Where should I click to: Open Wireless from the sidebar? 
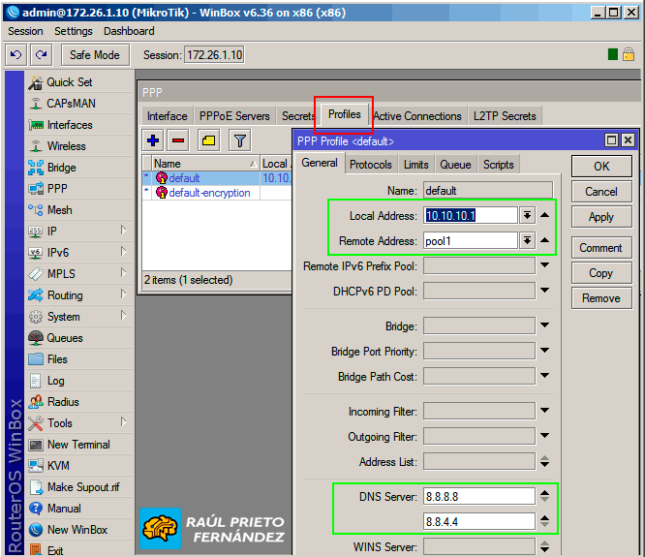66,146
